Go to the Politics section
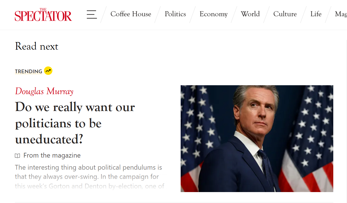 pos(175,14)
